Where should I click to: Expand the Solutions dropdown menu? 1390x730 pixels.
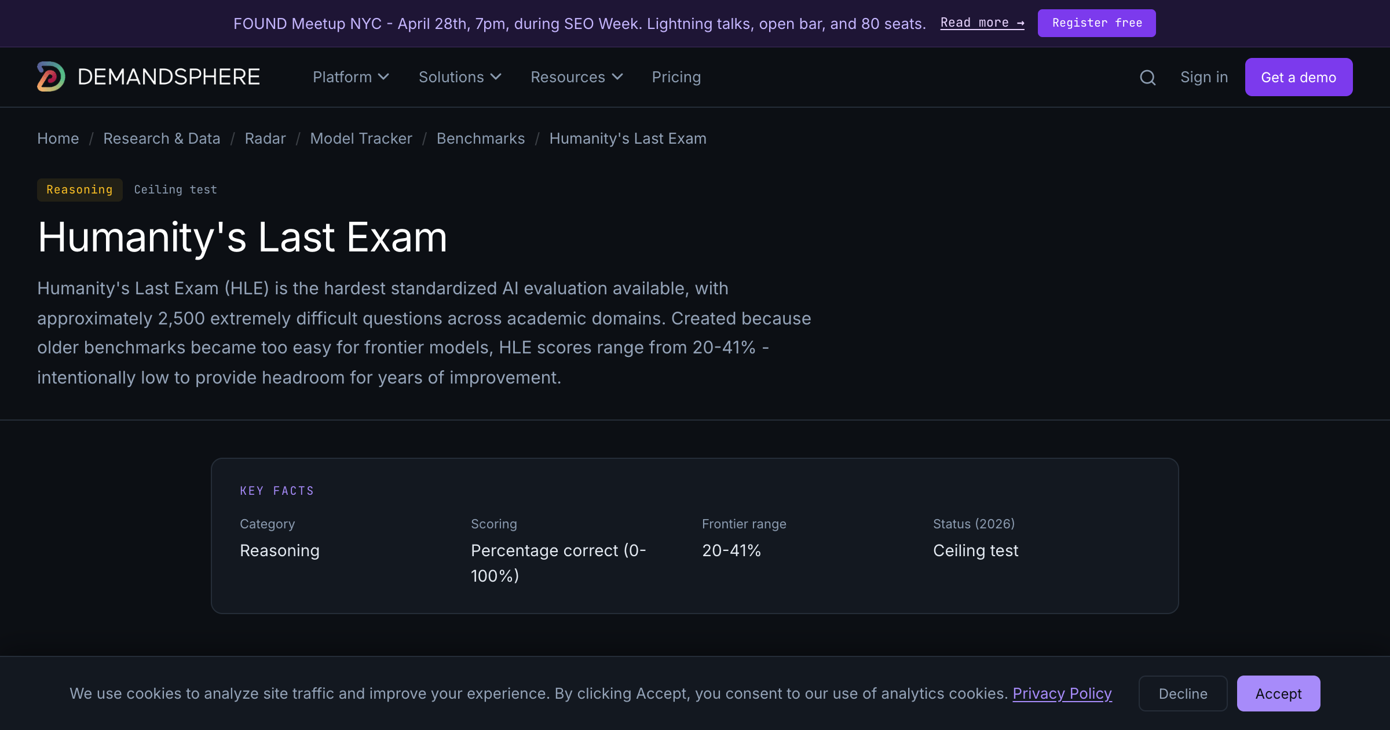tap(460, 77)
